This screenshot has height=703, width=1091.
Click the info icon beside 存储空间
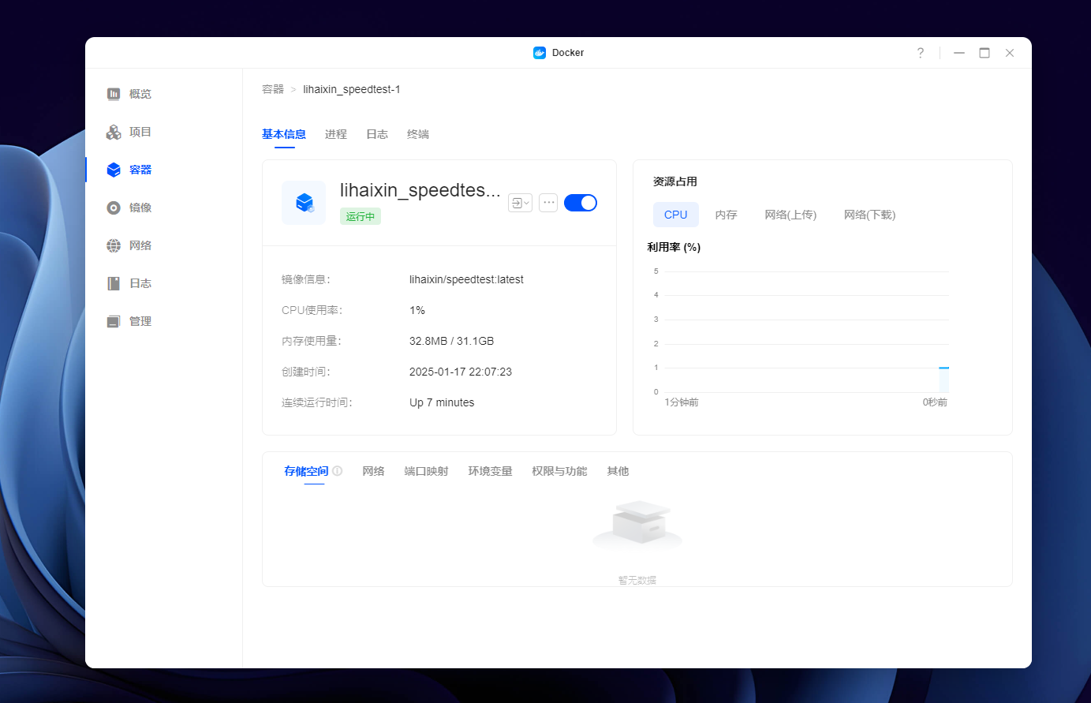click(338, 471)
